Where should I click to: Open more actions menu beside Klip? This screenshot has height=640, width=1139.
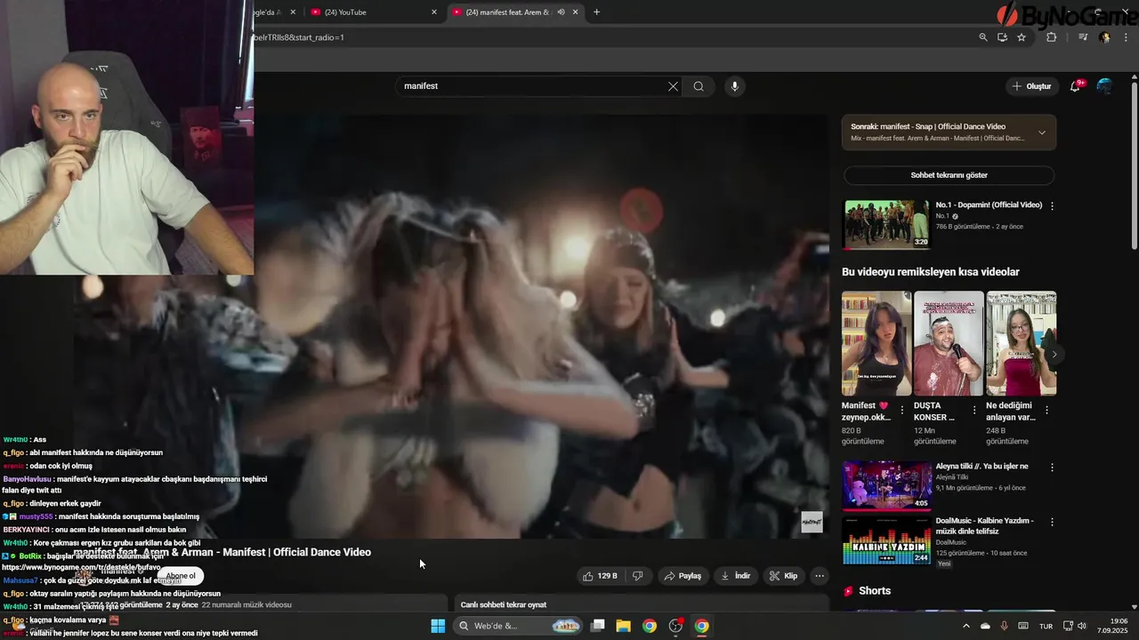pyautogui.click(x=820, y=576)
